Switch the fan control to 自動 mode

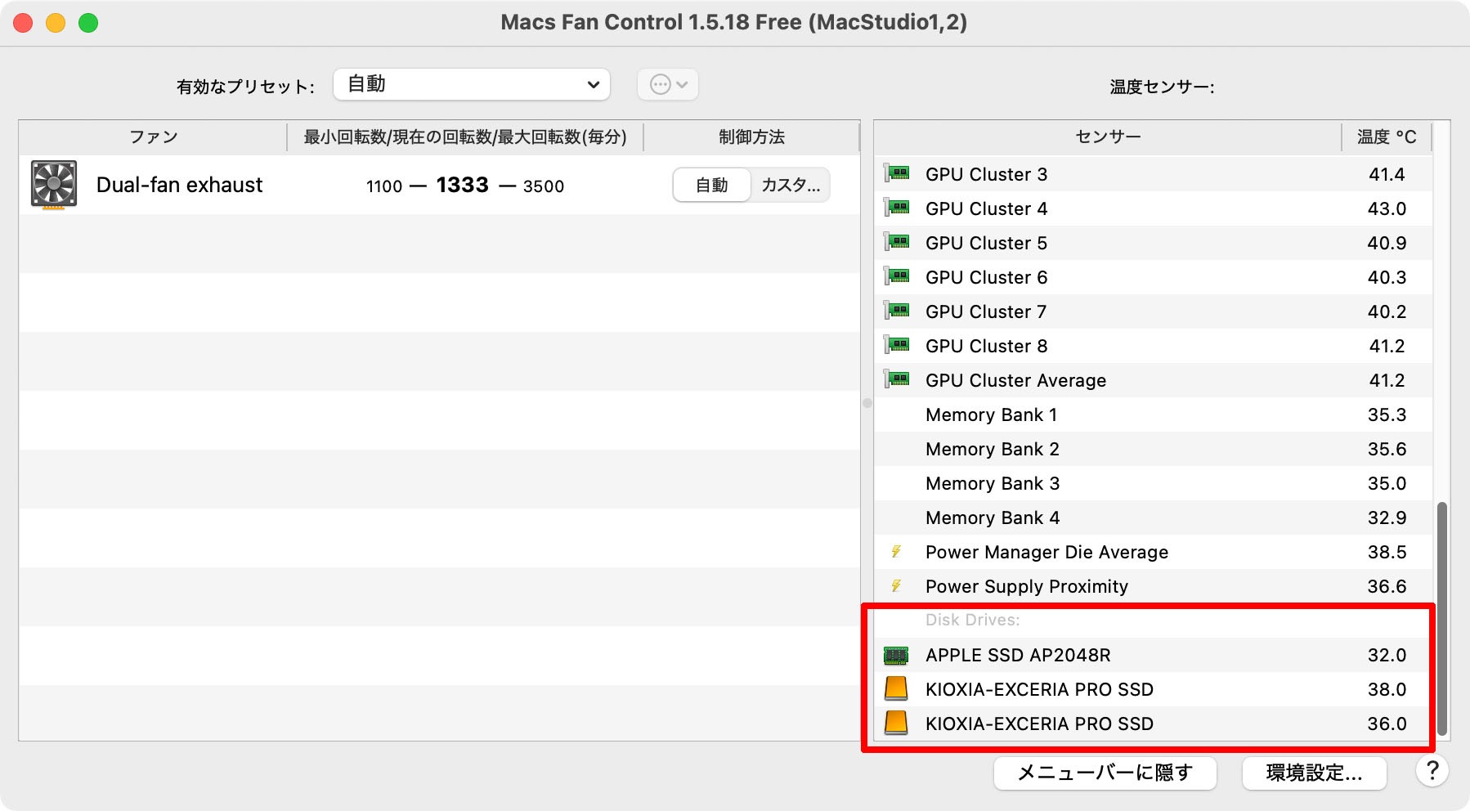[711, 185]
